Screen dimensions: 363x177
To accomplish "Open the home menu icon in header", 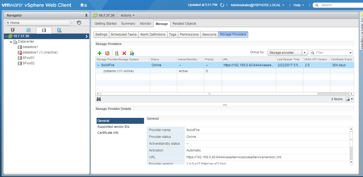I will tap(84, 5).
